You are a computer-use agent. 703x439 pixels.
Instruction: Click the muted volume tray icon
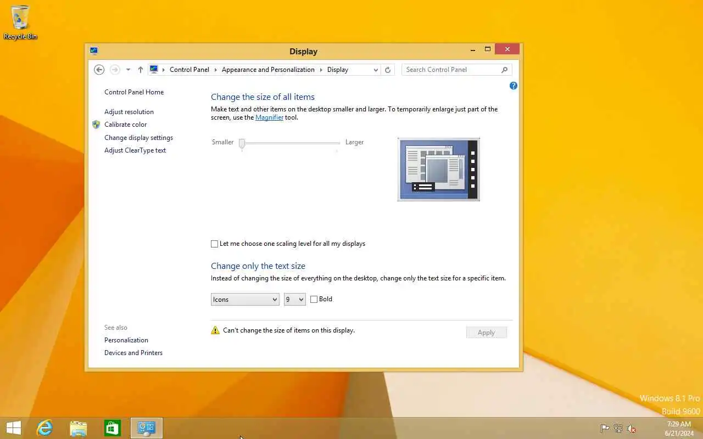(632, 429)
